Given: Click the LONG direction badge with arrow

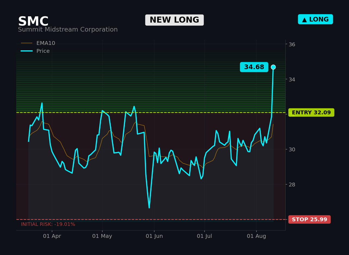Looking at the screenshot, I should (315, 19).
